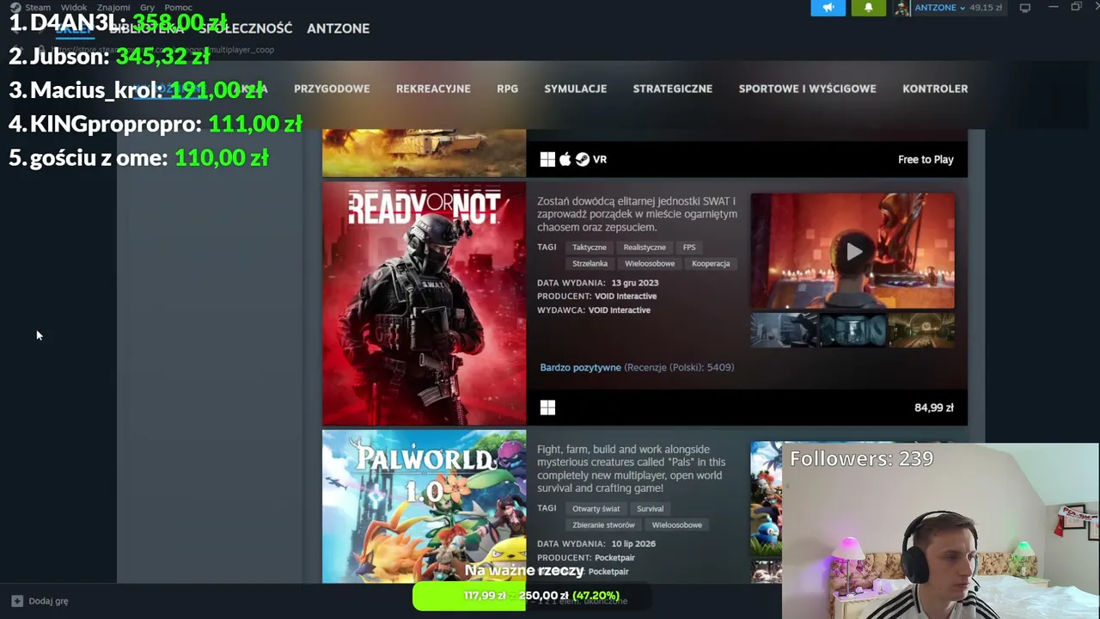Click the Realistyczne tag
The width and height of the screenshot is (1100, 619).
click(645, 248)
